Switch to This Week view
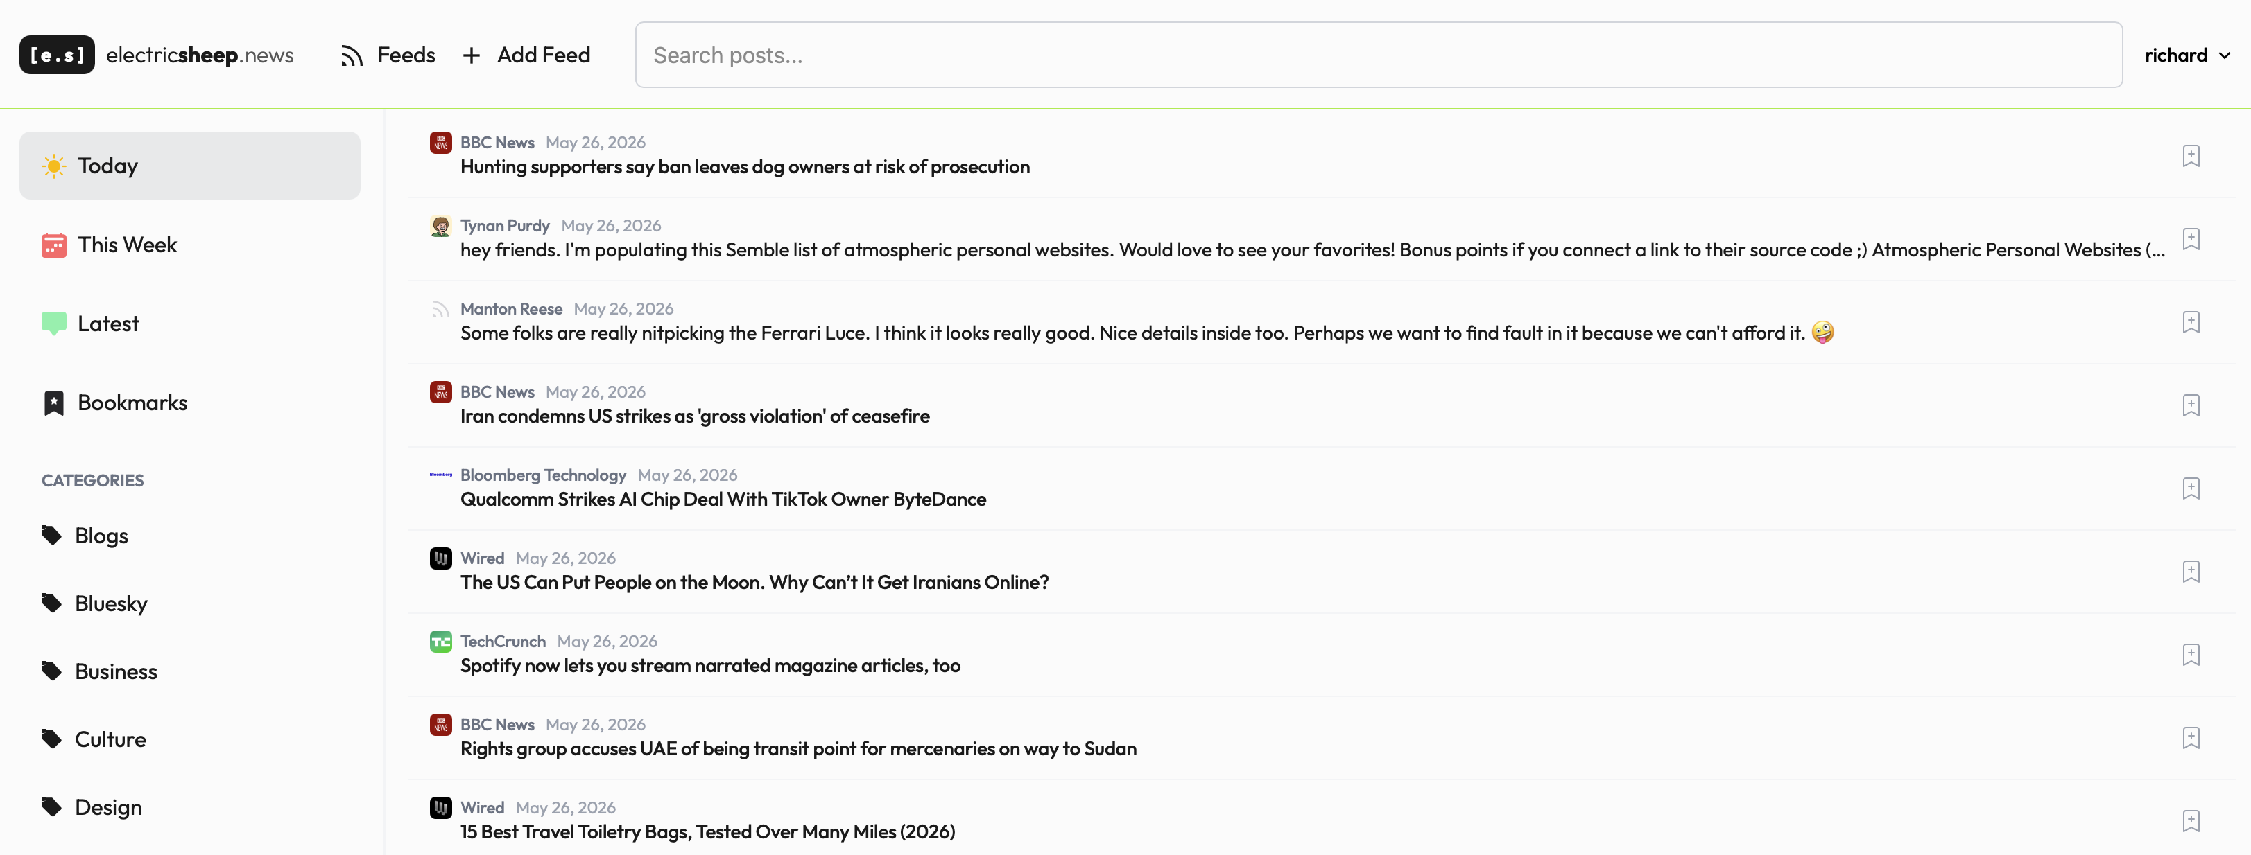The image size is (2251, 855). click(189, 245)
